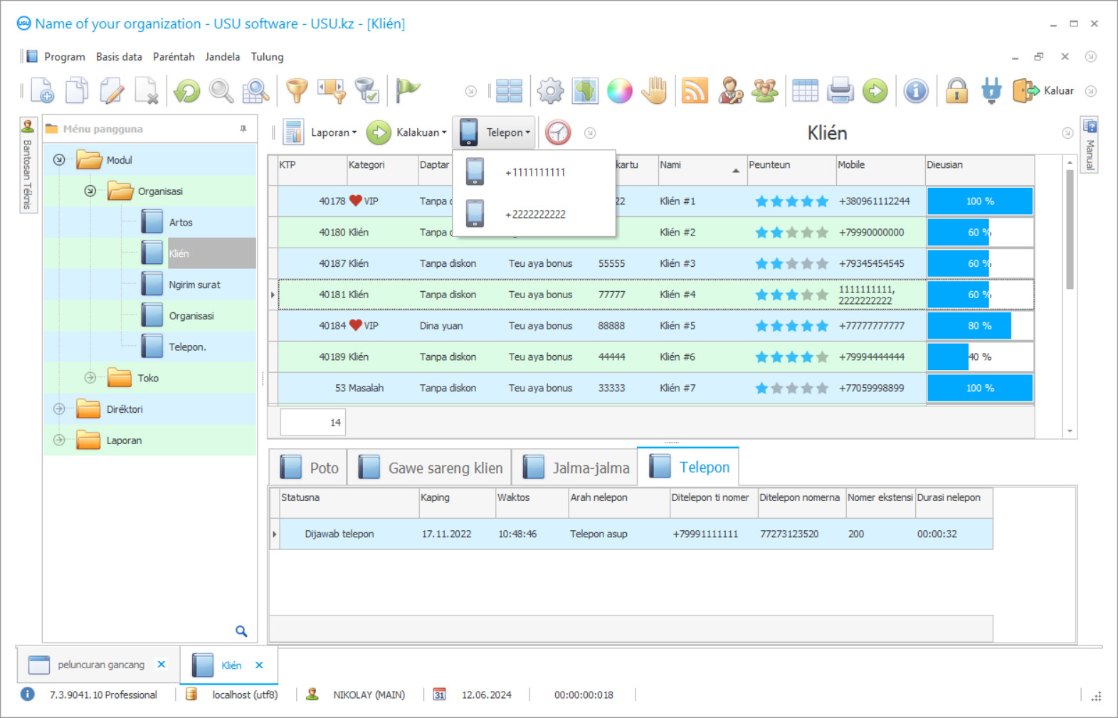Screen dimensions: 1118x718
Task: Pin the Ménu pangguna panel
Action: [x=243, y=129]
